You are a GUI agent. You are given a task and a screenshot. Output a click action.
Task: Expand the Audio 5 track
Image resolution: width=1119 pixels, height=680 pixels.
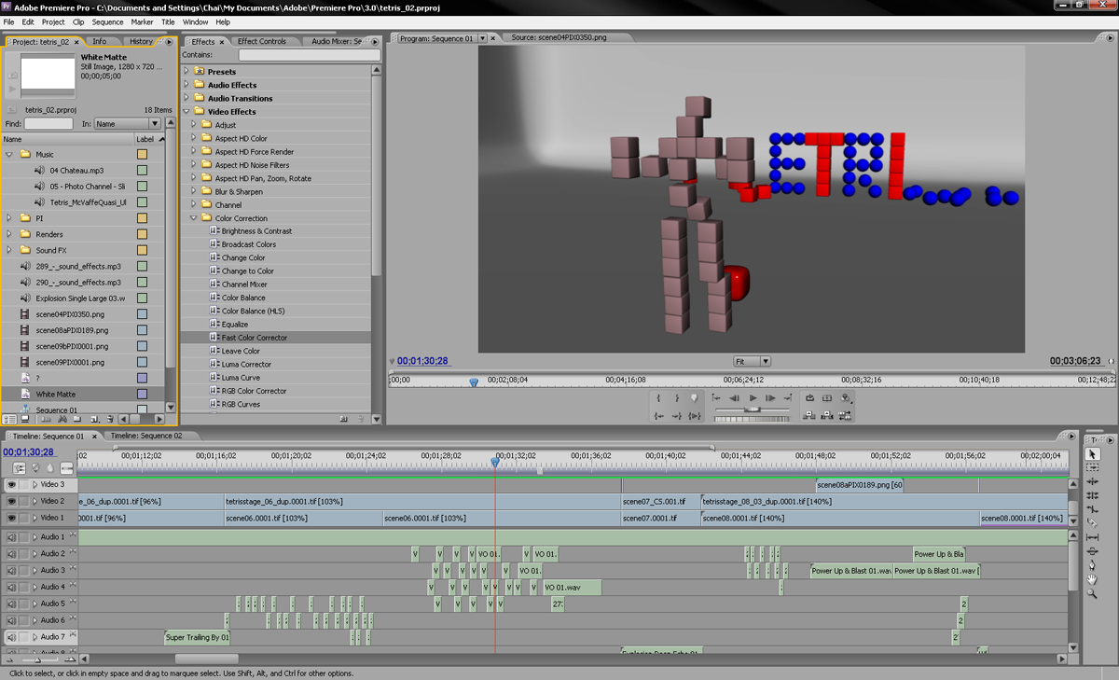click(35, 604)
